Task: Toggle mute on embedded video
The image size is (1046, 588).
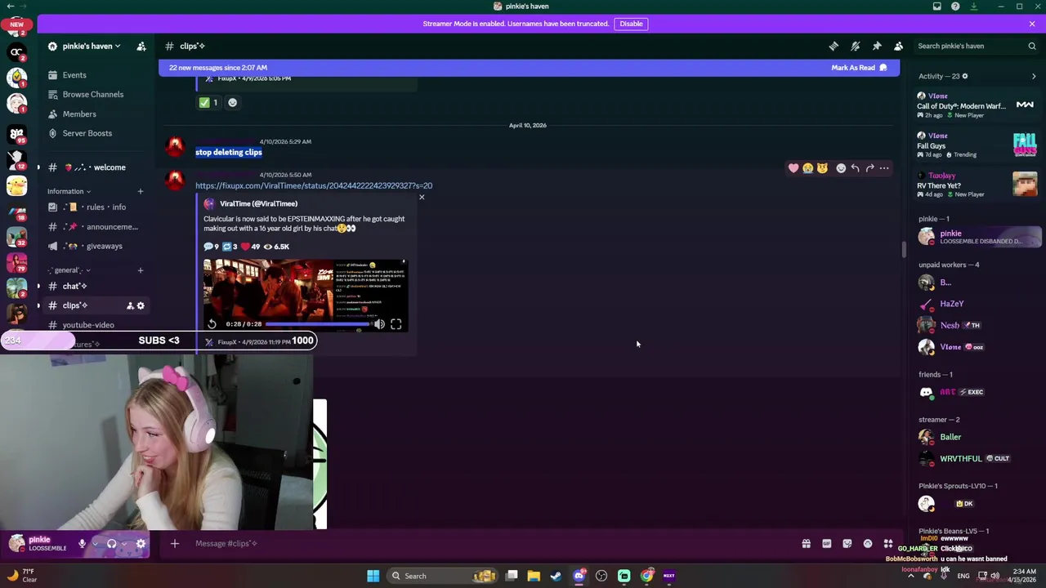Action: tap(379, 324)
